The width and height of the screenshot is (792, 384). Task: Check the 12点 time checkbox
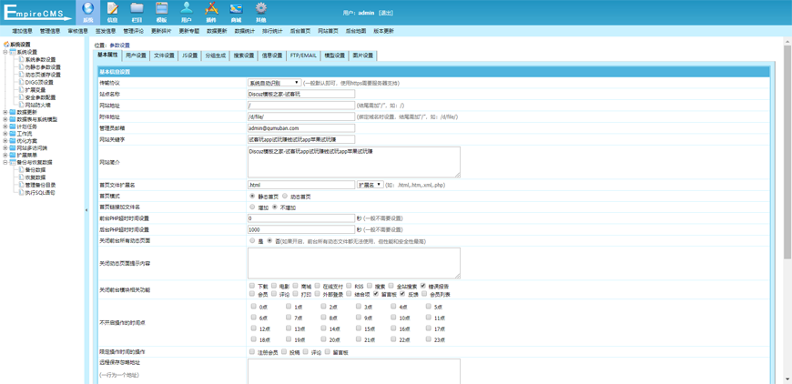[x=253, y=328]
